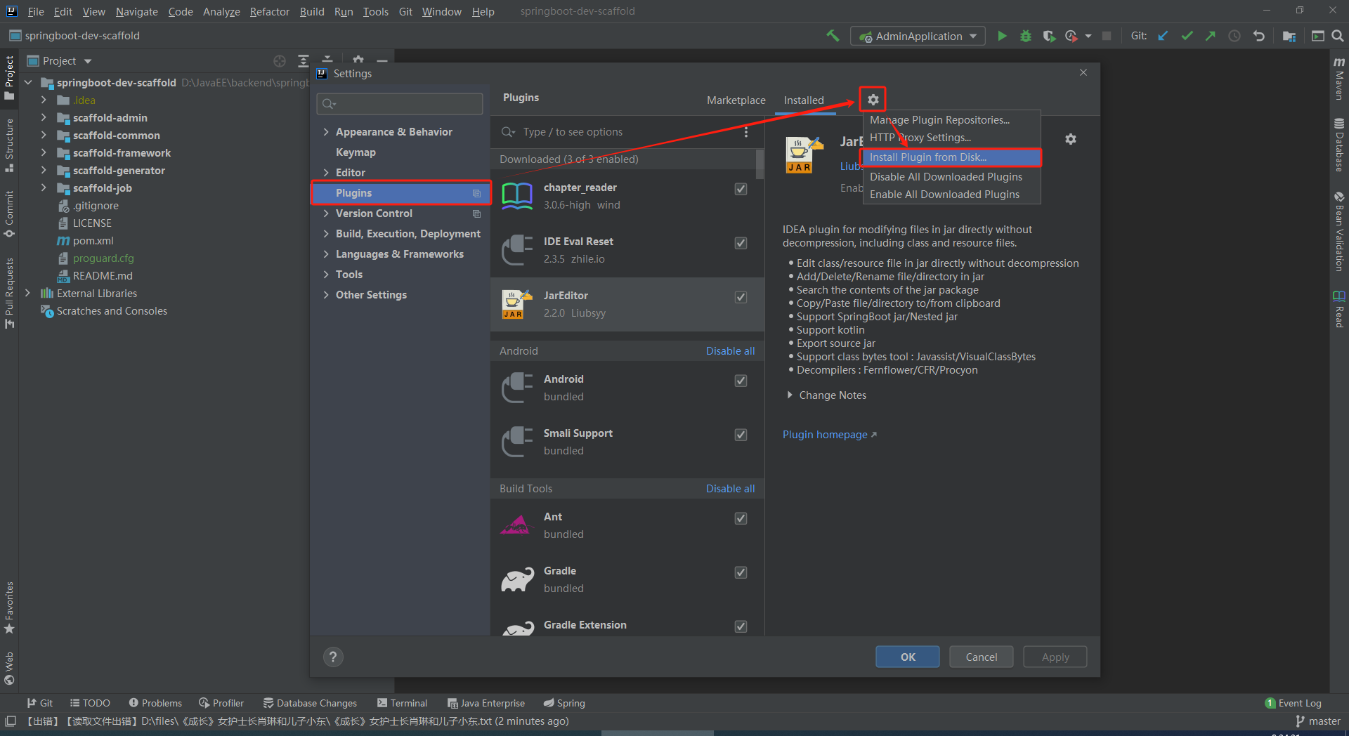Viewport: 1349px width, 736px height.
Task: Open the plugins gear settings icon
Action: click(x=873, y=100)
